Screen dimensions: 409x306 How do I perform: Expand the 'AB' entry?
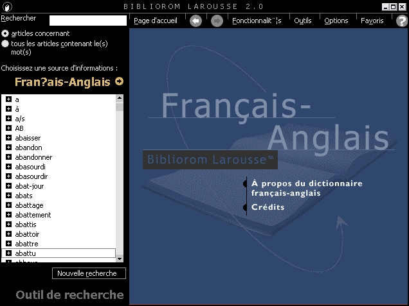[8, 128]
